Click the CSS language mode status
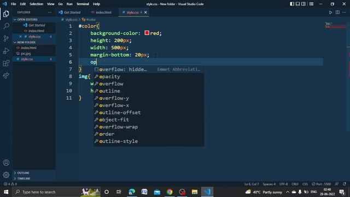350x197 pixels. [305, 184]
